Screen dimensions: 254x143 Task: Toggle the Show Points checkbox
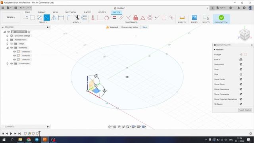241,84
